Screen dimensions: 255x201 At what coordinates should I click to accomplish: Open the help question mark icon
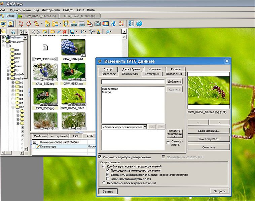[x=139, y=24]
